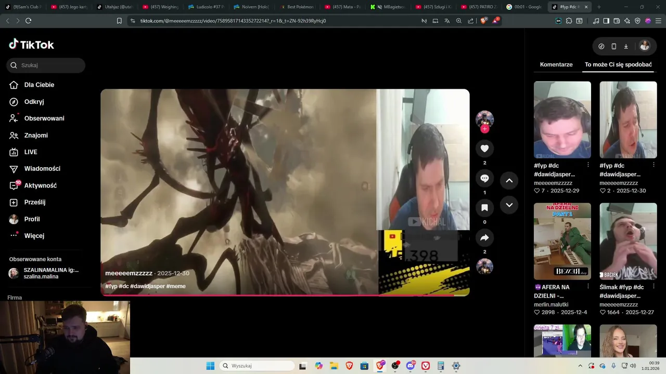Show hidden system tray icons chevron
Image resolution: width=666 pixels, height=374 pixels.
(580, 366)
